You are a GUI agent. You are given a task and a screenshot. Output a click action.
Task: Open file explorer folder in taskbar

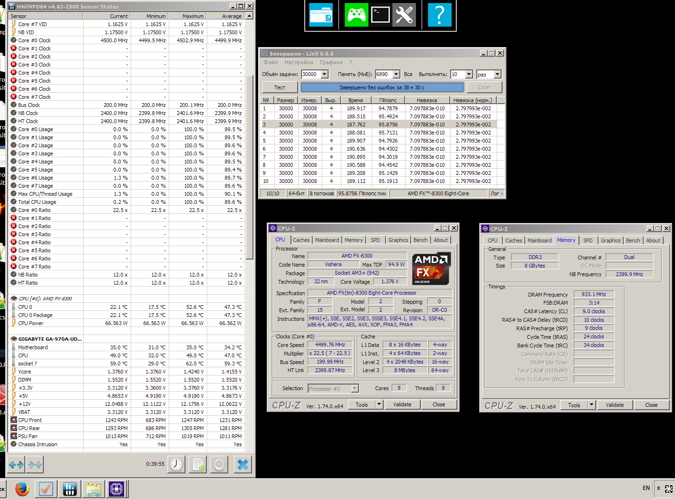(93, 489)
